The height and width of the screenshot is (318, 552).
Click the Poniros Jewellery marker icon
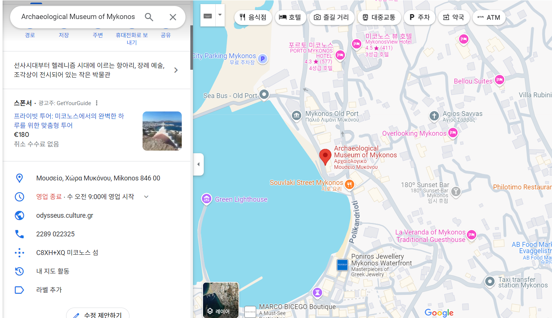[342, 264]
